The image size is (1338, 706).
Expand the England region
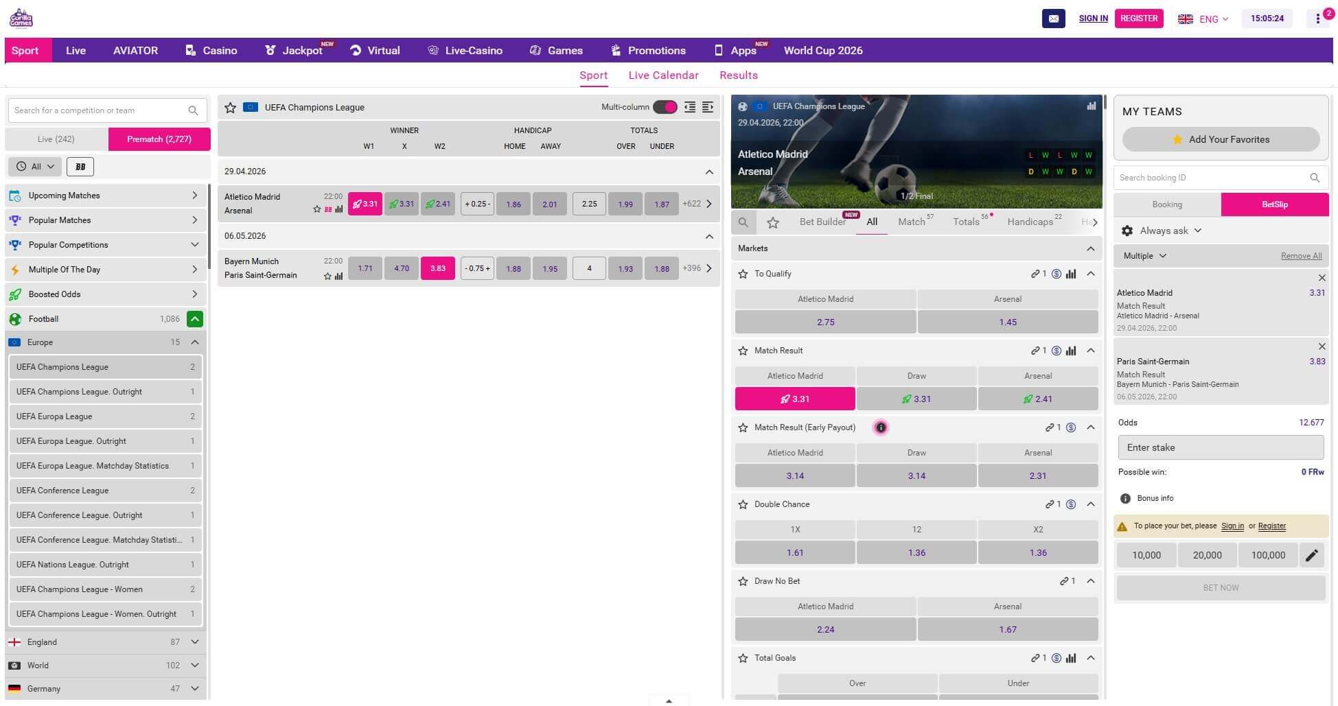(x=195, y=642)
